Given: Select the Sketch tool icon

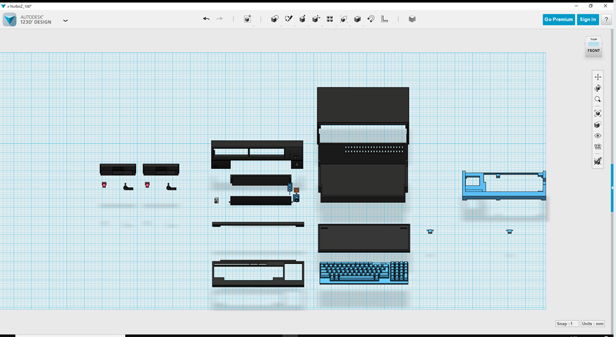Looking at the screenshot, I should click(288, 19).
